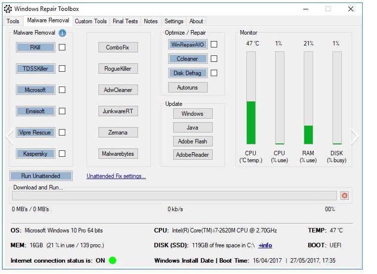Open Autoruns
377x274 pixels.
coord(188,88)
